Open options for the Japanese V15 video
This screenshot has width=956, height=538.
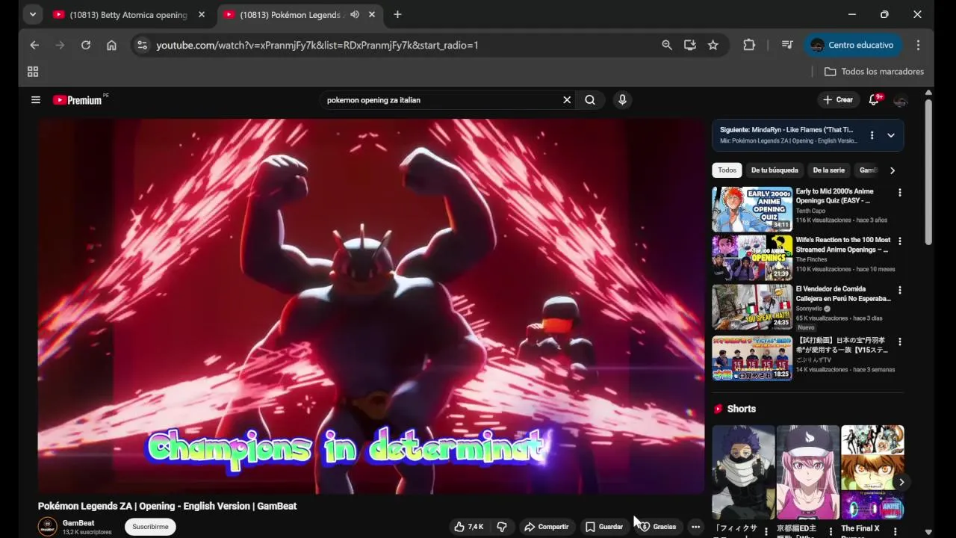pos(899,341)
